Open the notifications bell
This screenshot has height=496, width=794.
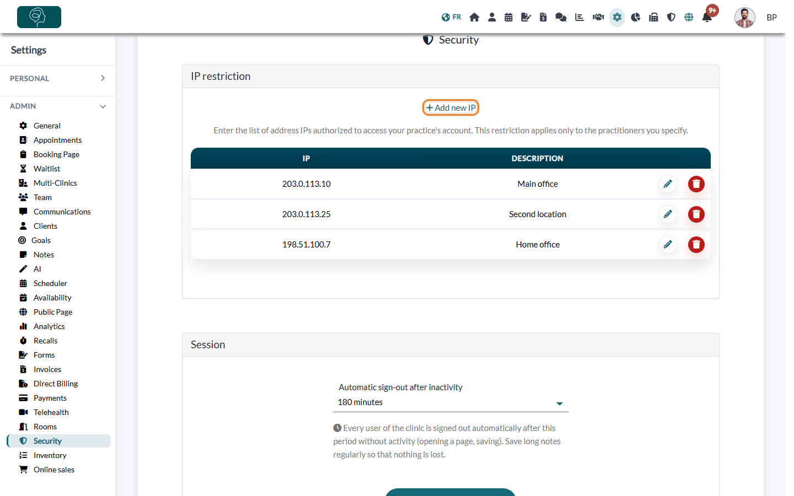click(x=707, y=17)
